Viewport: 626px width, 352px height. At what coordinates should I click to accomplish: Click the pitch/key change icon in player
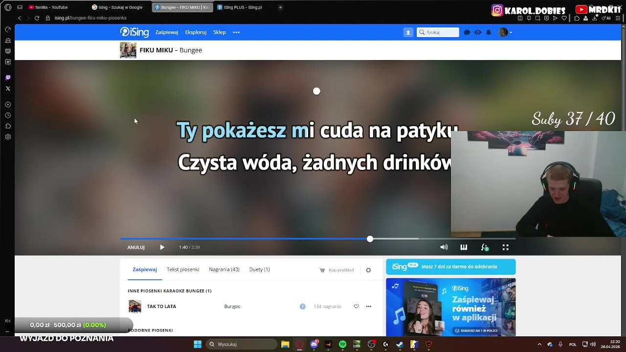click(x=484, y=247)
